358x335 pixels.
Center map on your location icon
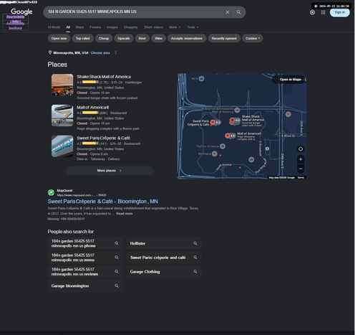[x=301, y=149]
